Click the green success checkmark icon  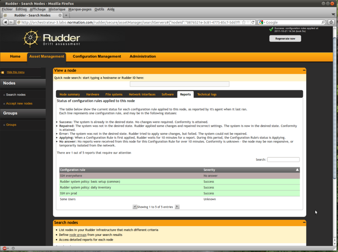coord(271,29)
